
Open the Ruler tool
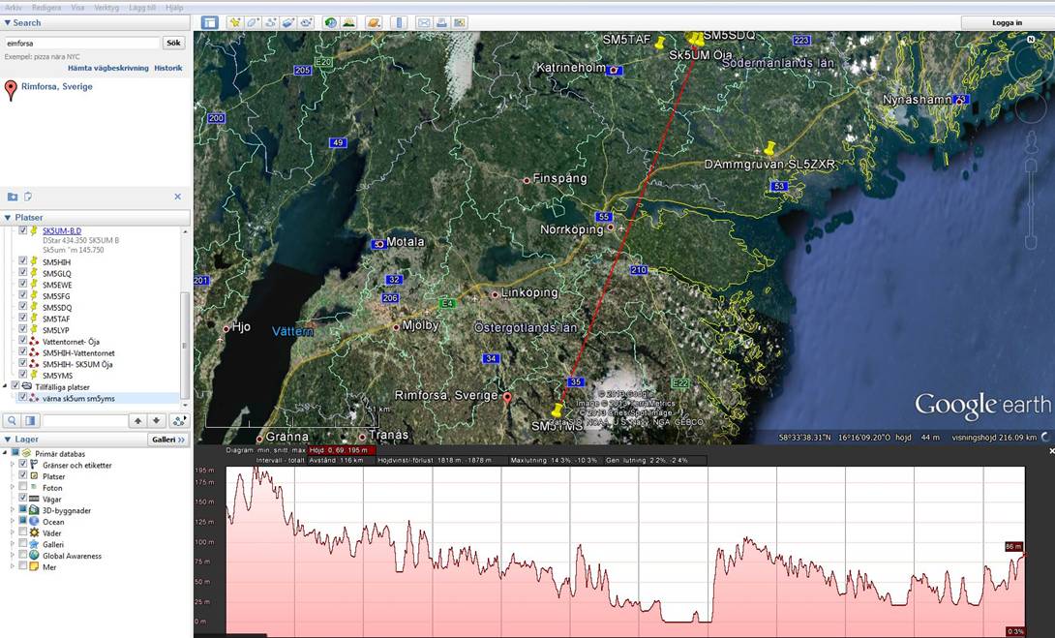tap(399, 22)
